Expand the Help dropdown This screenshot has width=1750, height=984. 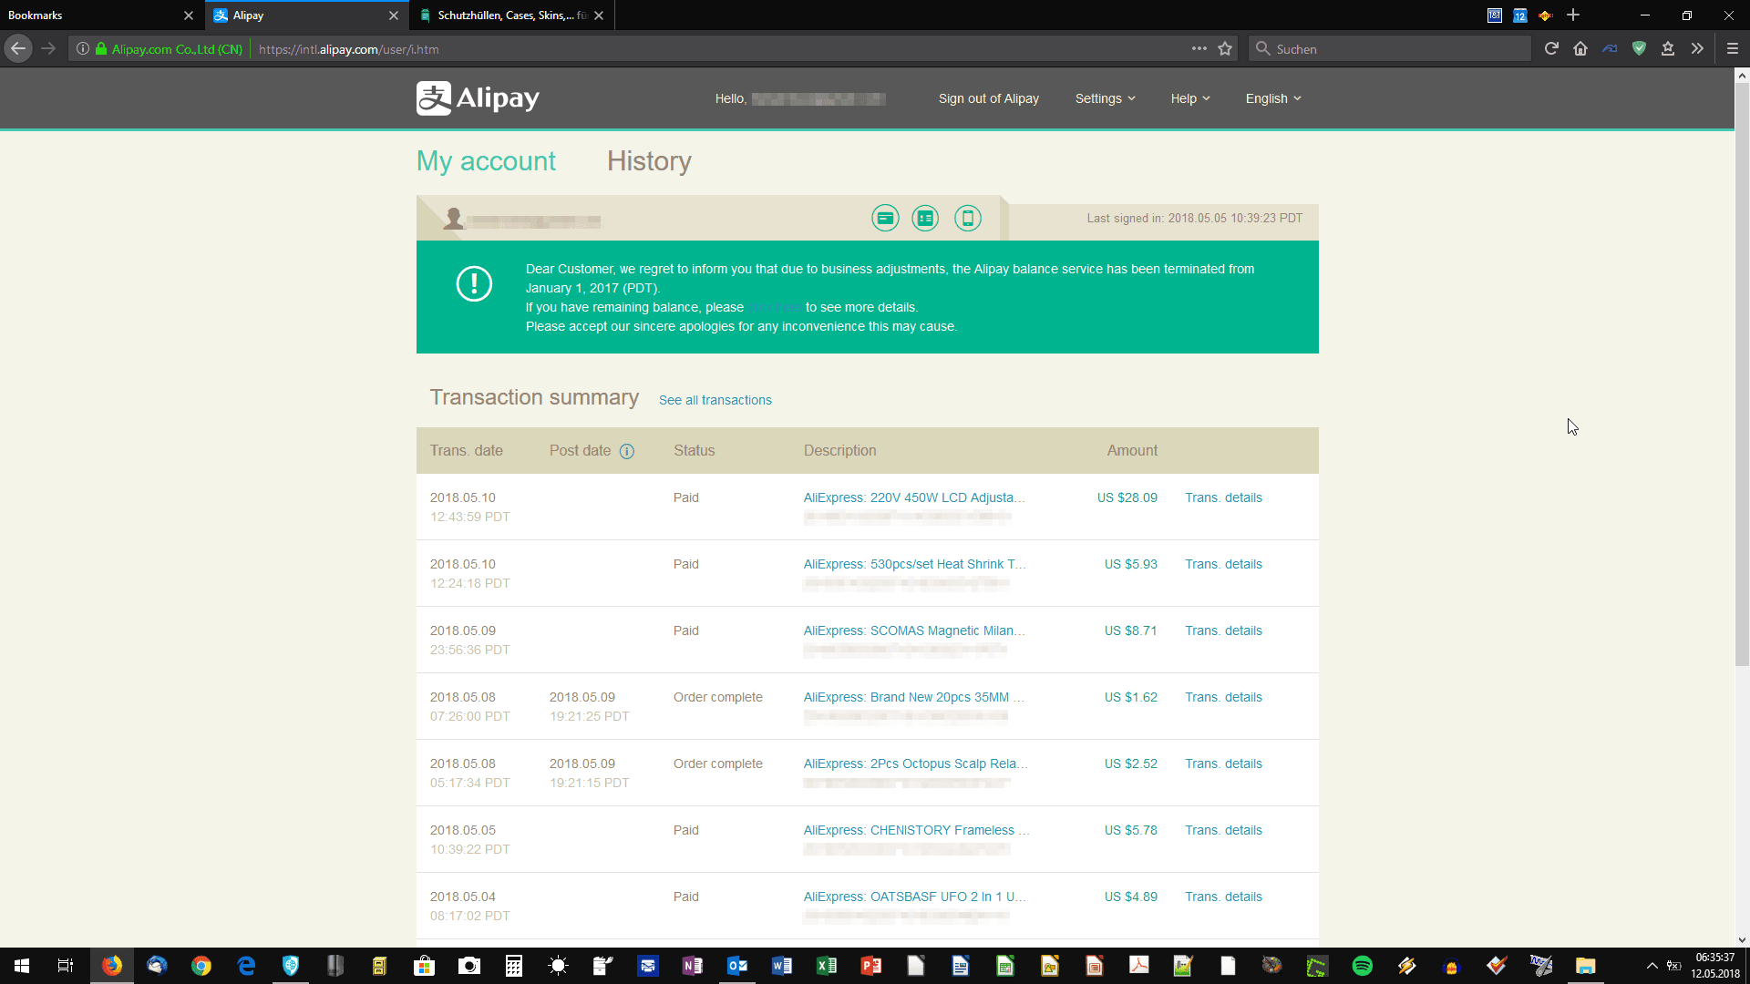pos(1190,98)
